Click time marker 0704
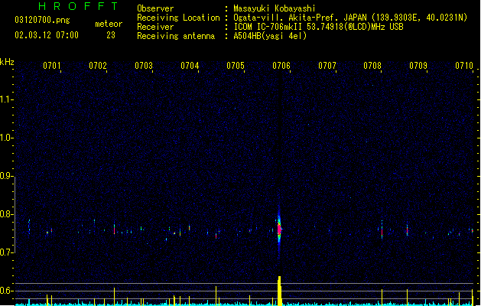Screen dimensions: 481x306 (x=190, y=66)
